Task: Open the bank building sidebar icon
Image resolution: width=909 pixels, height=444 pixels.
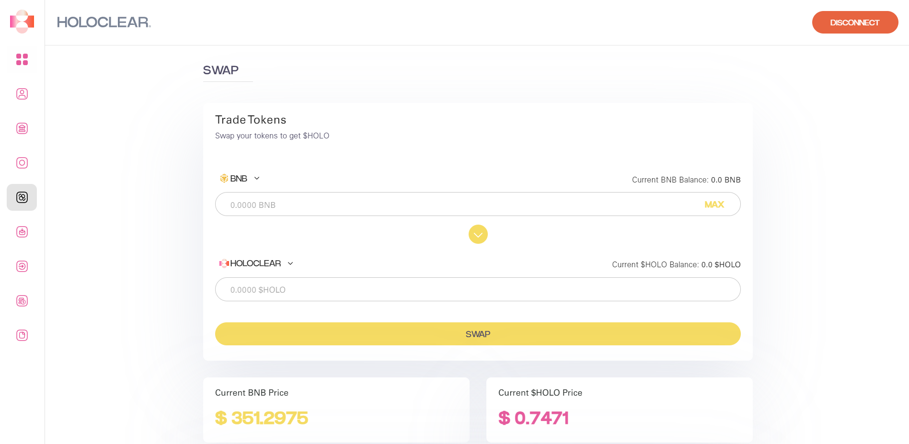Action: pyautogui.click(x=22, y=128)
